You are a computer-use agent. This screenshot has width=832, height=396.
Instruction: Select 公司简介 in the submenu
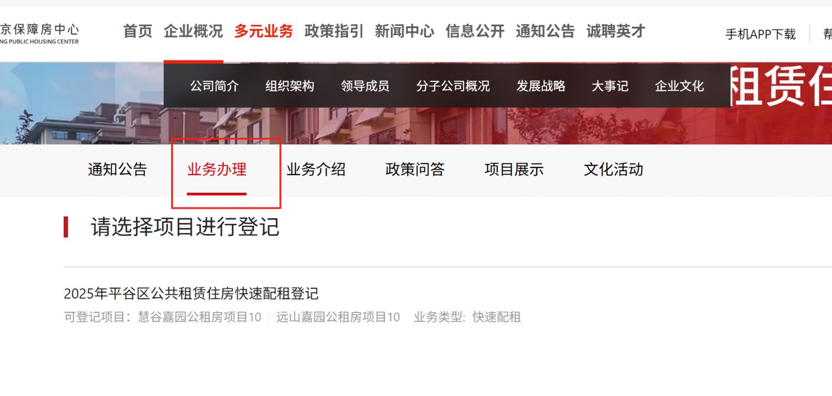click(x=215, y=86)
